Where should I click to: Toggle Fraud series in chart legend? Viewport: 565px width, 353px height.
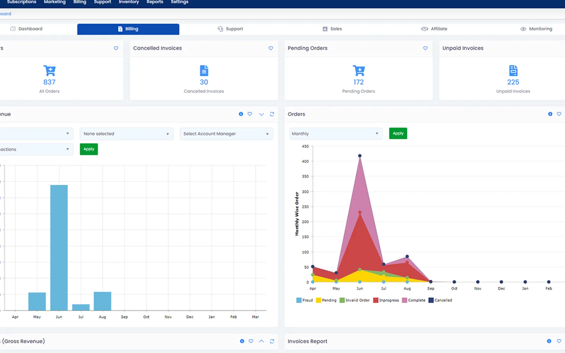coord(304,300)
